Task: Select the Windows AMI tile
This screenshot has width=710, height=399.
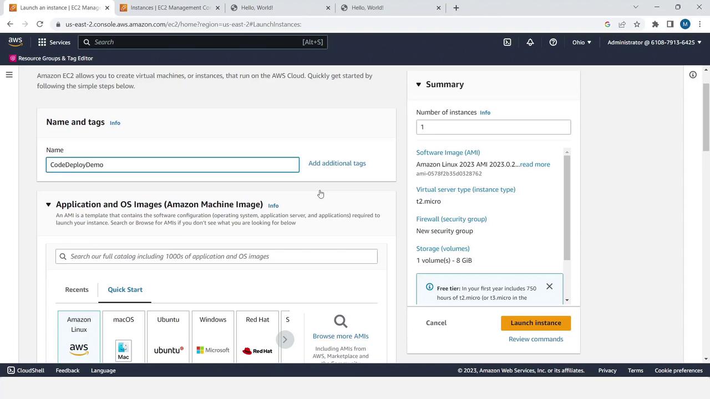Action: (x=213, y=337)
